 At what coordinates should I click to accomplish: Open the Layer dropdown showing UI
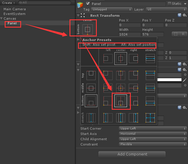(x=166, y=9)
